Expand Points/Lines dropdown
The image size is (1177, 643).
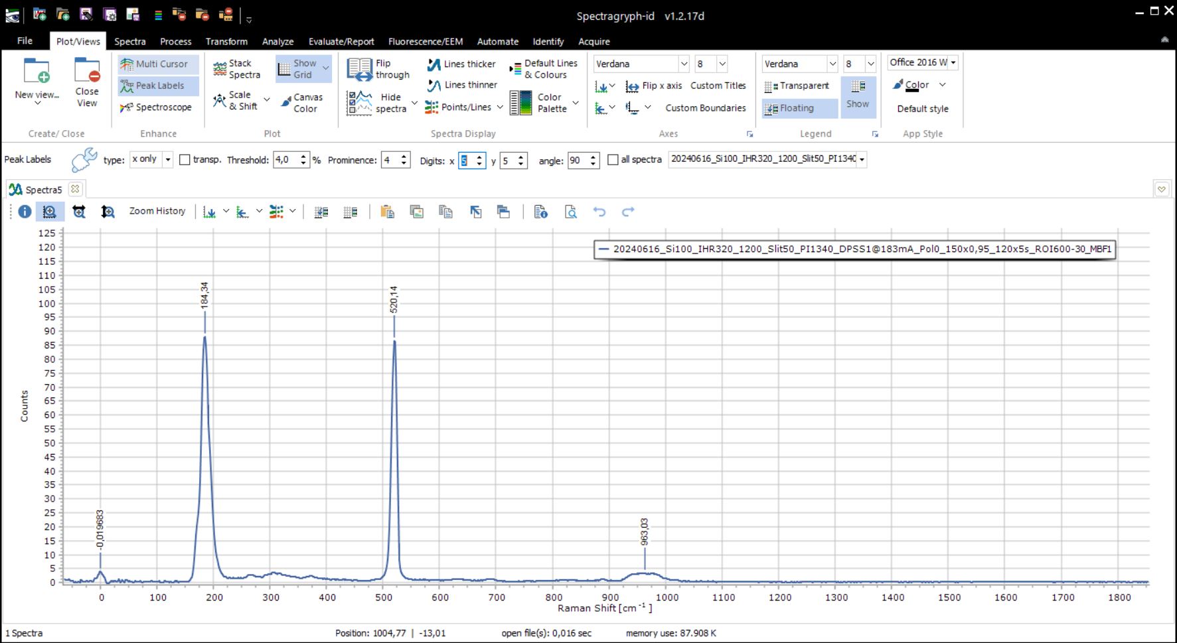pos(500,107)
